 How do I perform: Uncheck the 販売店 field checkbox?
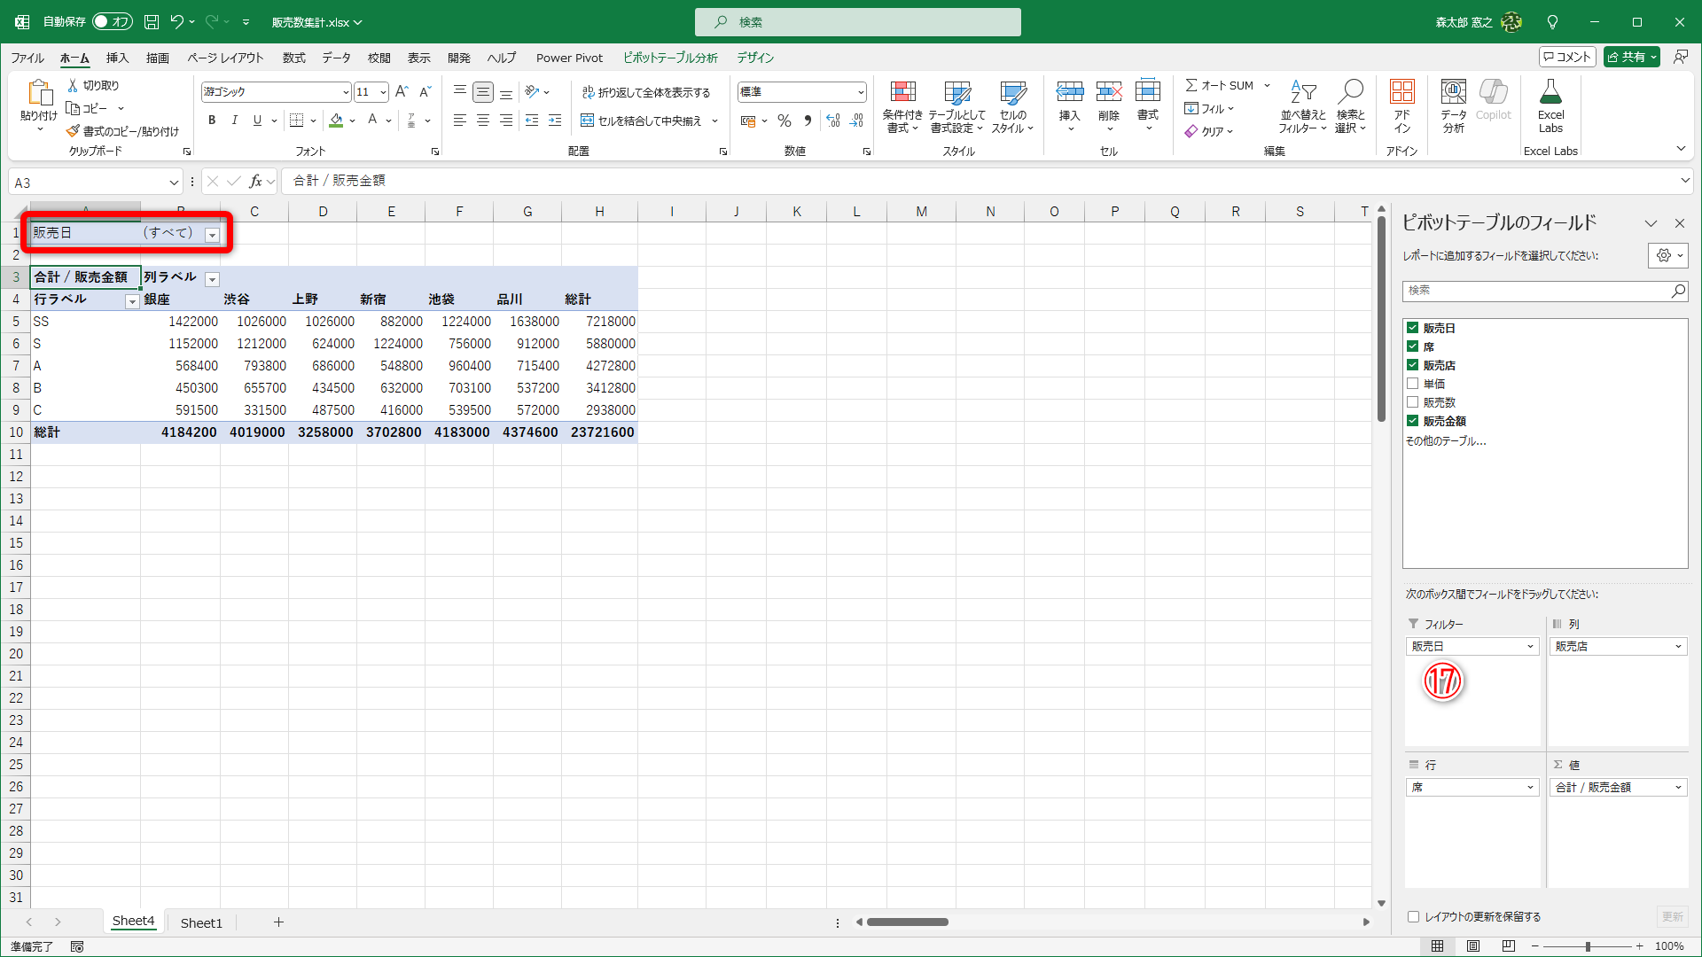point(1413,365)
